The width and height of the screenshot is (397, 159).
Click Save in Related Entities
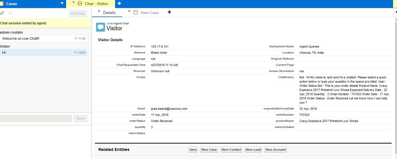(193, 149)
